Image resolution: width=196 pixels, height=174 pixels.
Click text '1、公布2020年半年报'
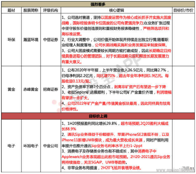(80, 70)
